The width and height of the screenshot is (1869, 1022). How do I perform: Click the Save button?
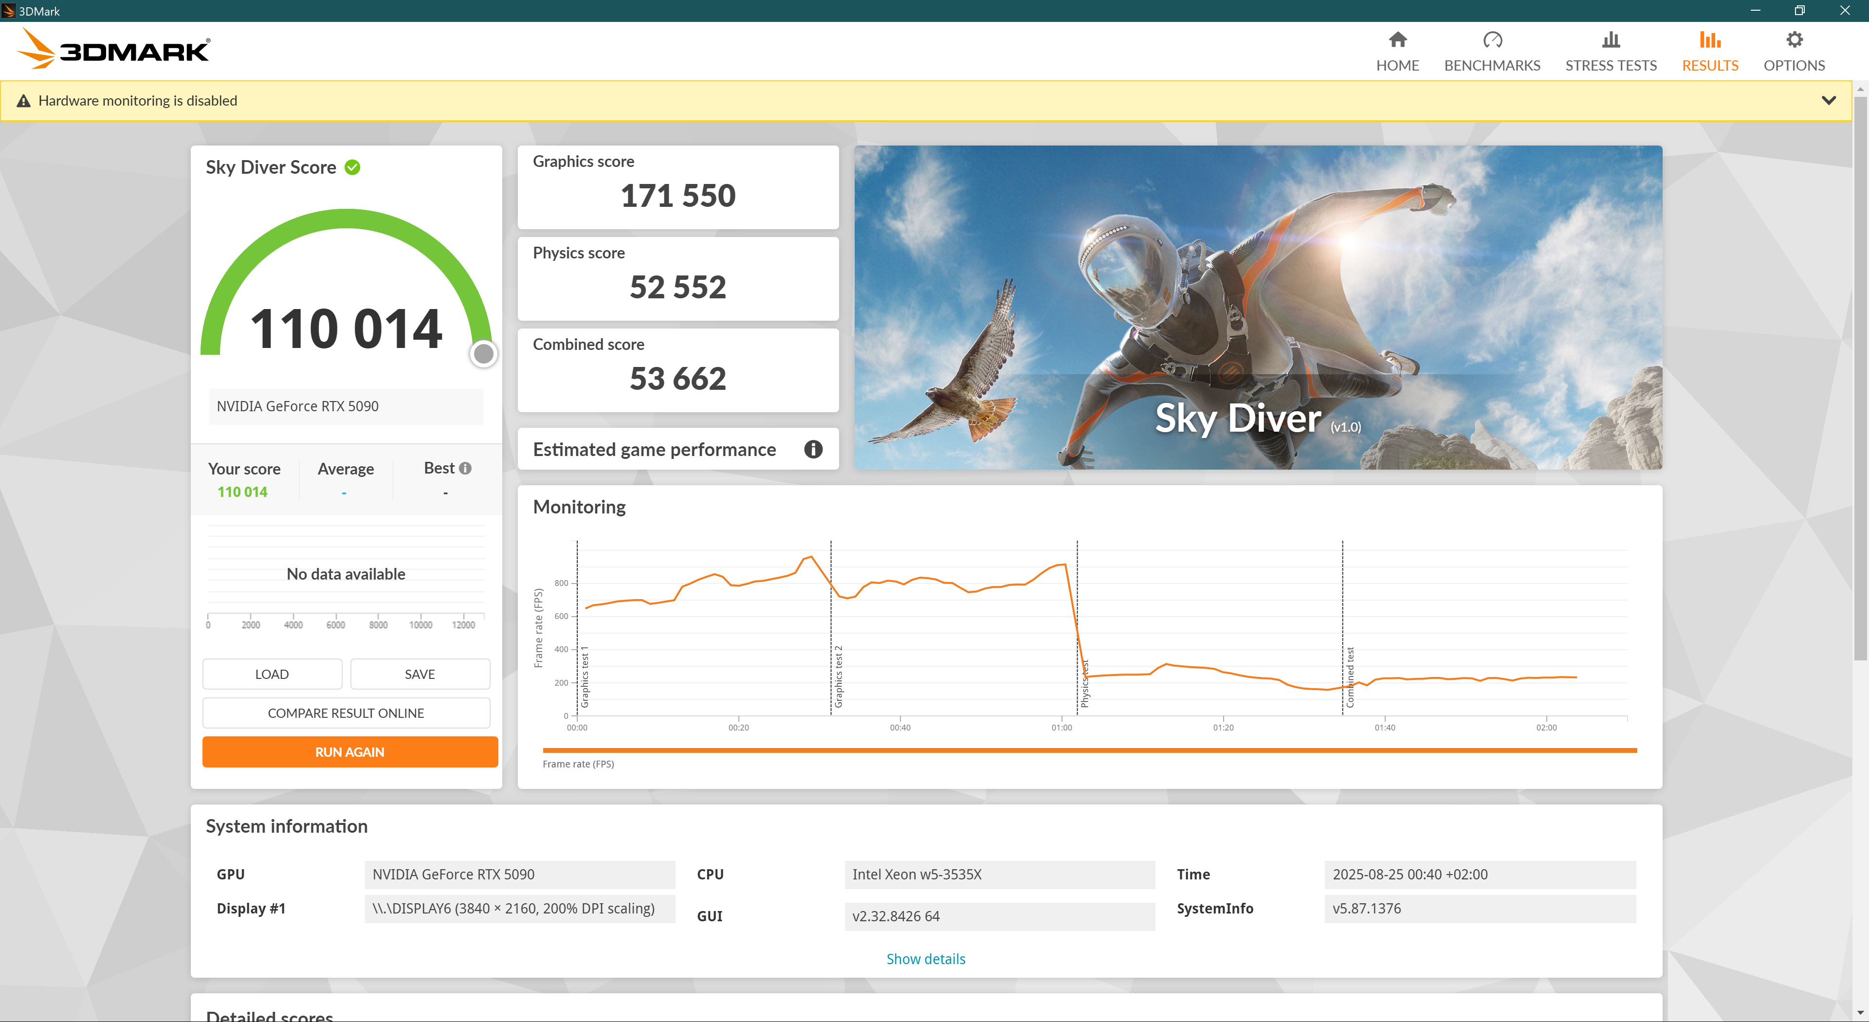[420, 674]
